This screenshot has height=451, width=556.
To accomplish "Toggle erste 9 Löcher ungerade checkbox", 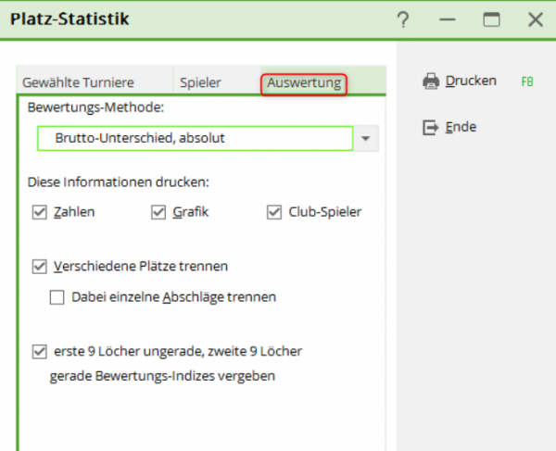I will tap(39, 352).
